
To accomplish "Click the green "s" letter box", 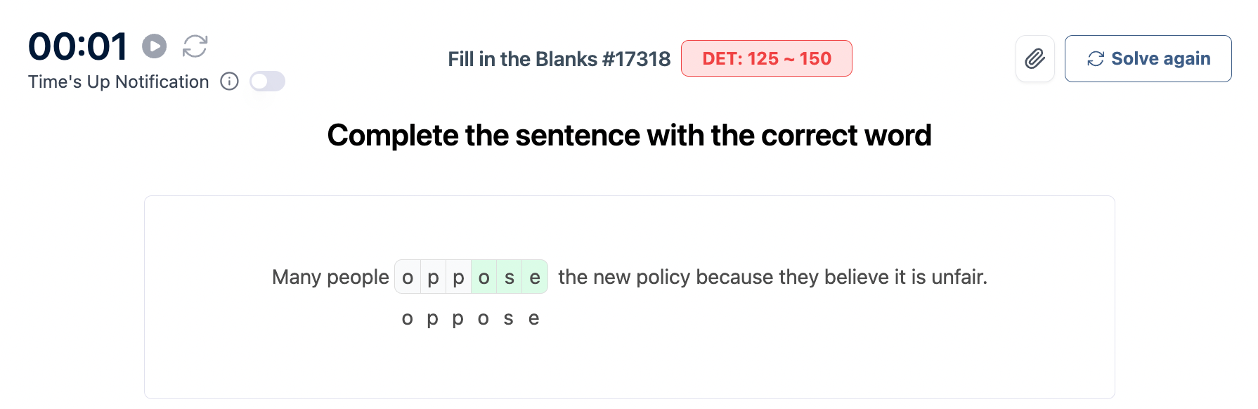I will click(509, 277).
